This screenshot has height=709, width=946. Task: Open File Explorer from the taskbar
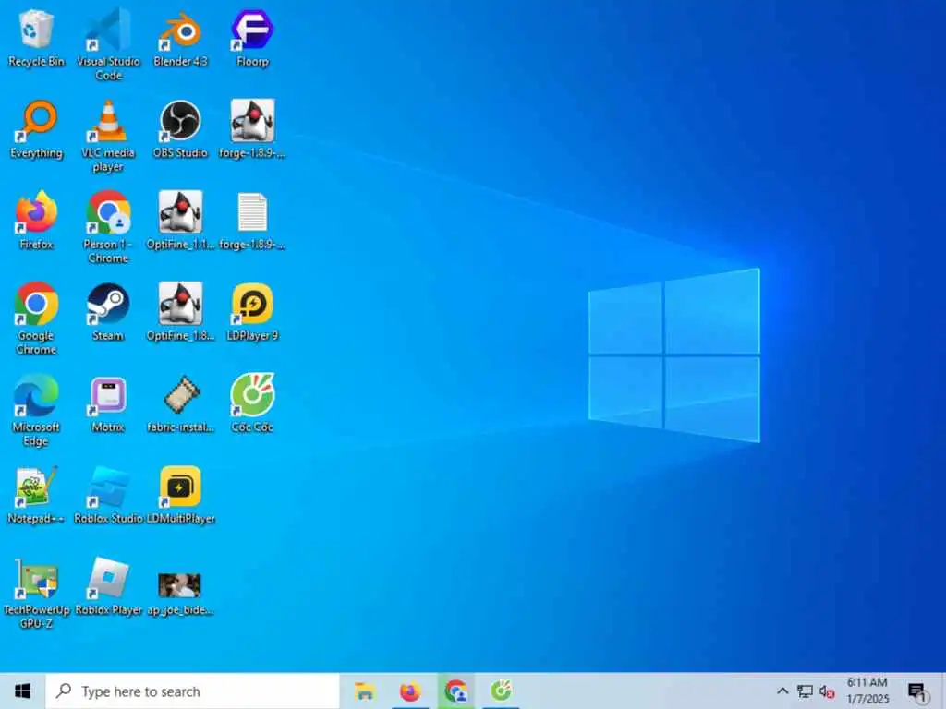[x=365, y=691]
